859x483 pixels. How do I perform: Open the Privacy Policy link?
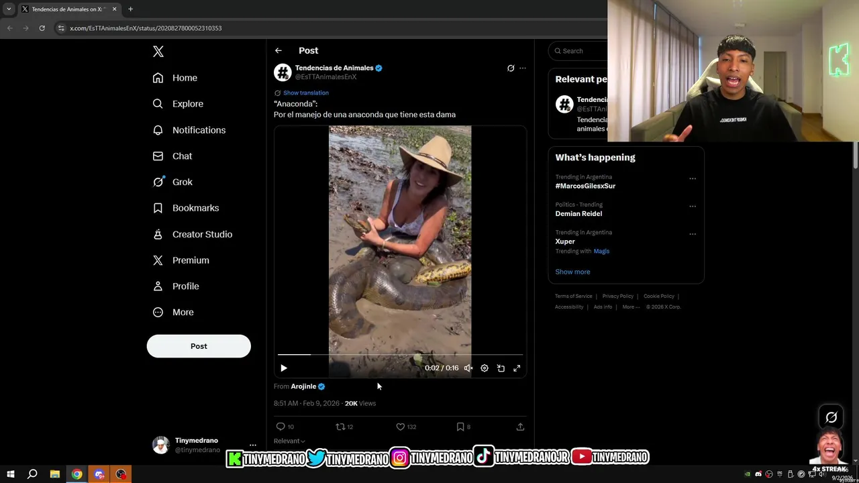click(x=617, y=296)
